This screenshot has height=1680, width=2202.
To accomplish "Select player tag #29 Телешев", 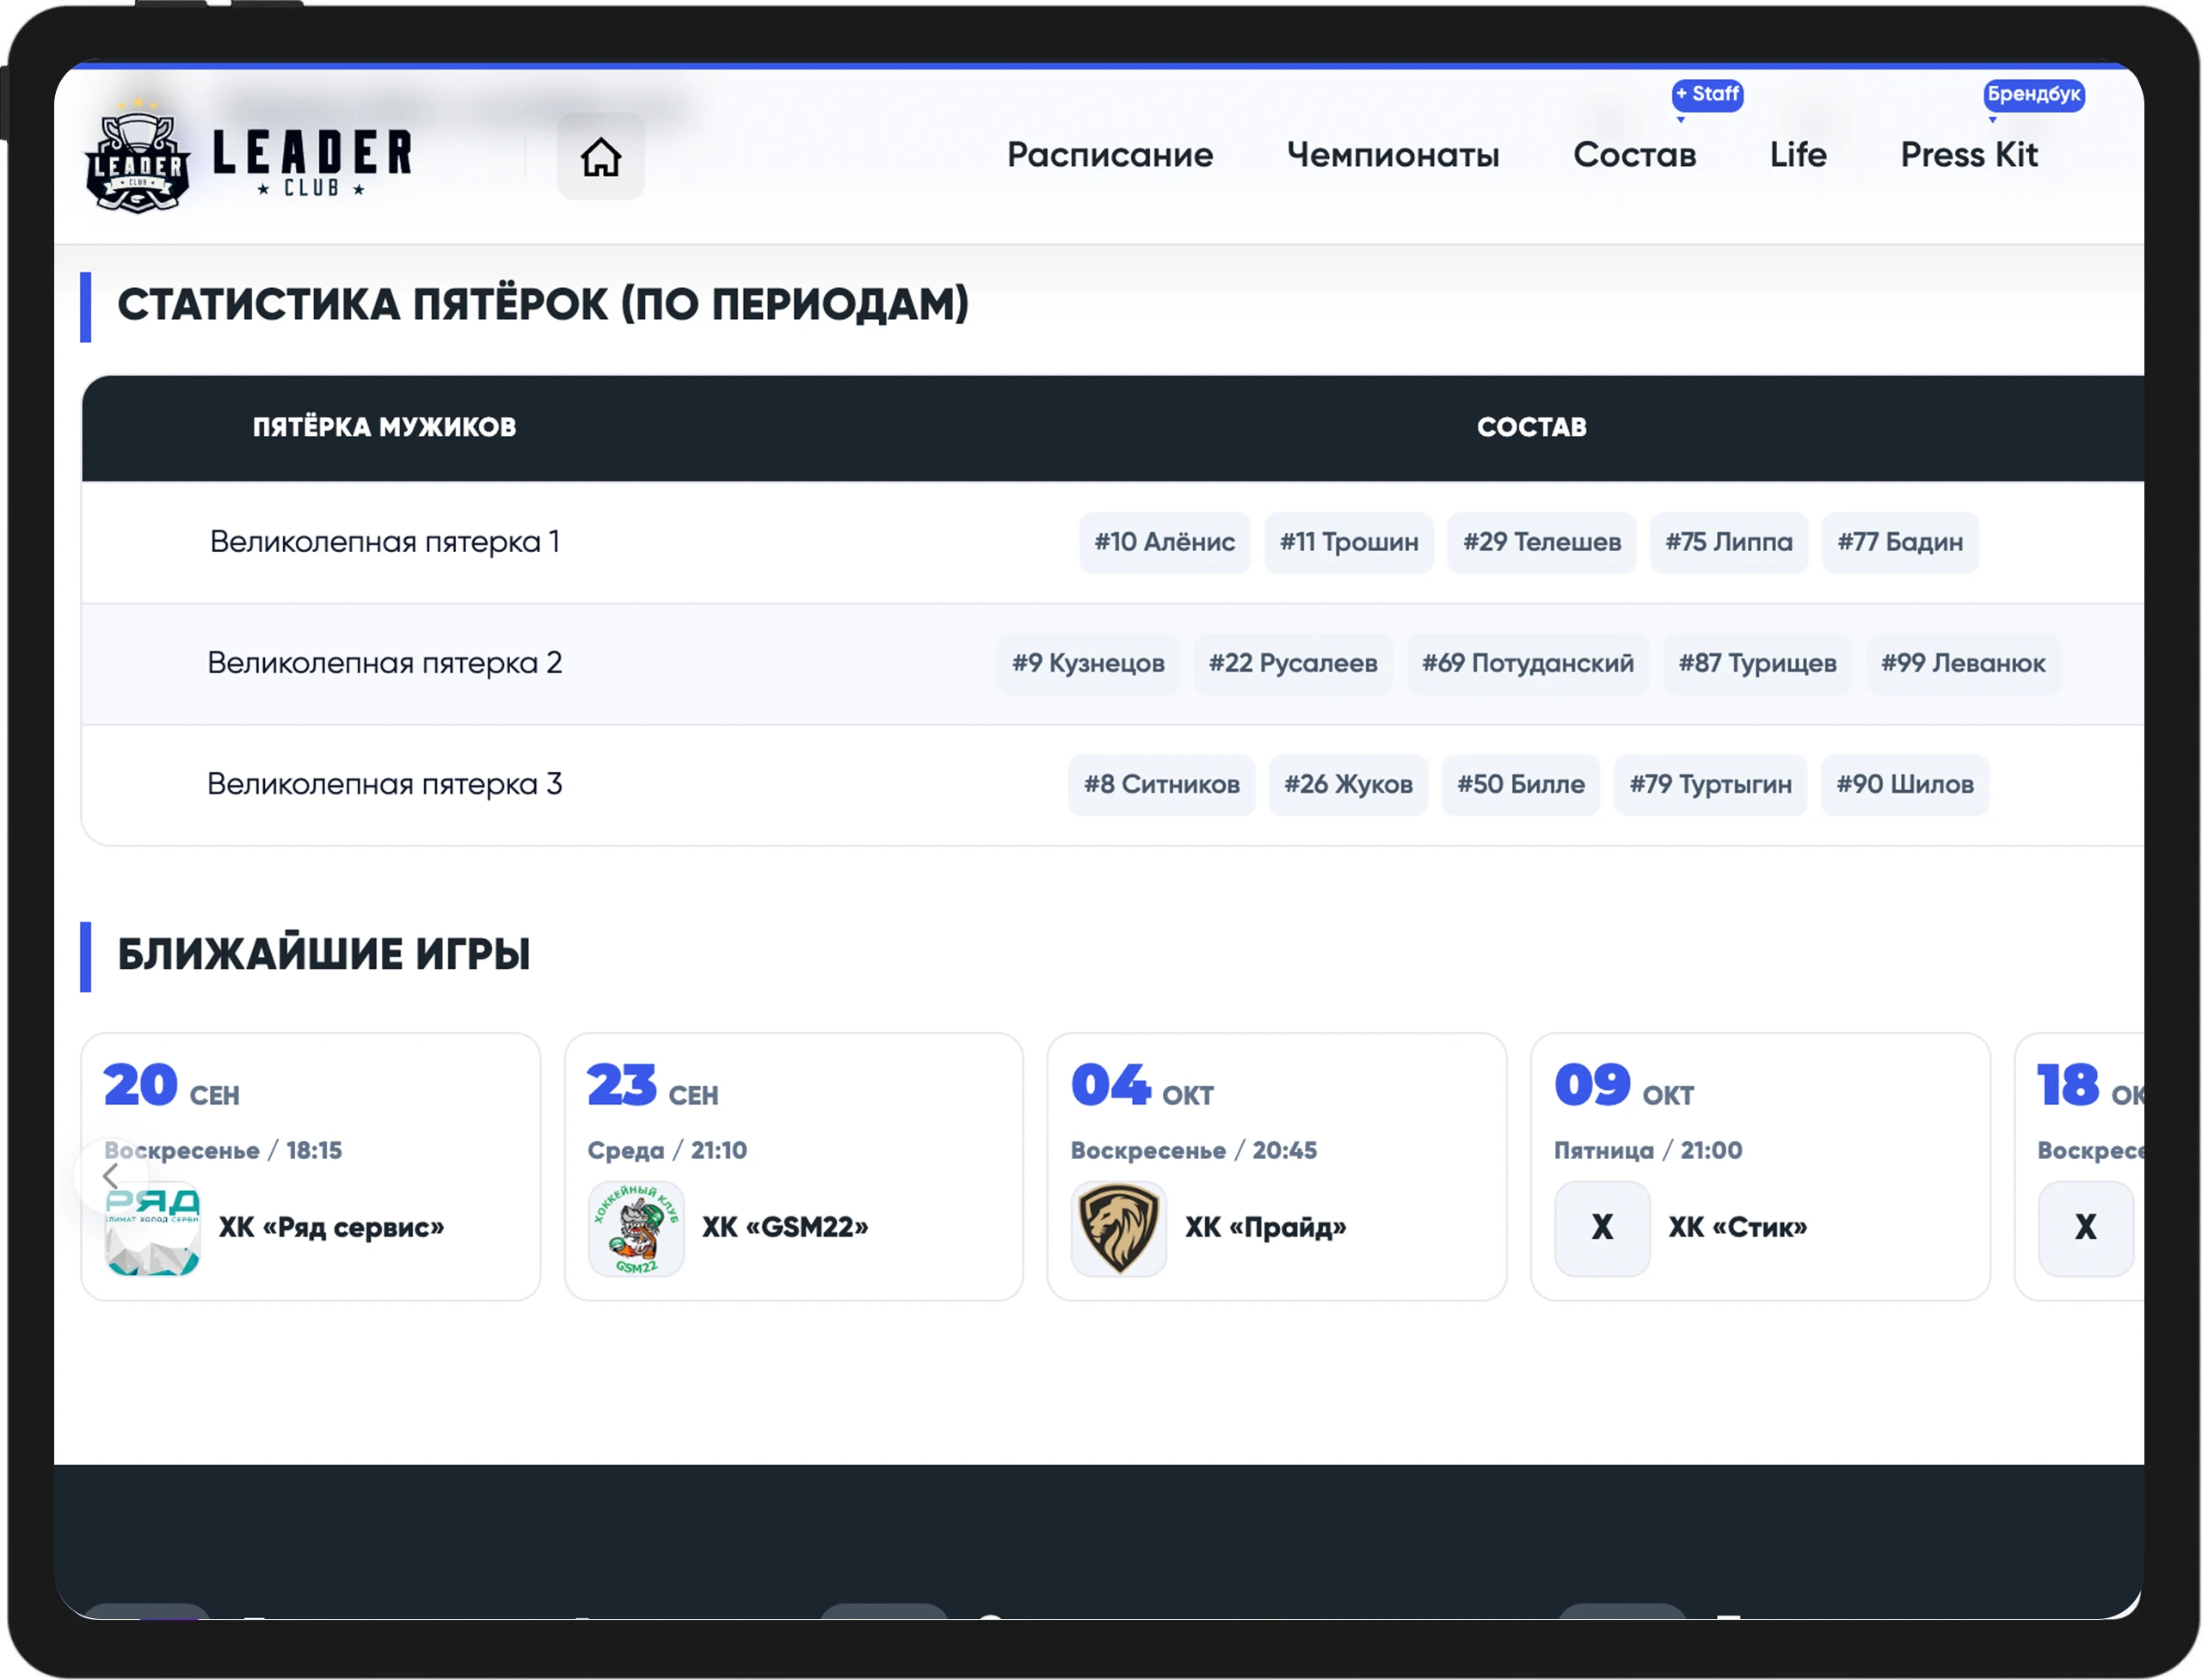I will pos(1541,542).
